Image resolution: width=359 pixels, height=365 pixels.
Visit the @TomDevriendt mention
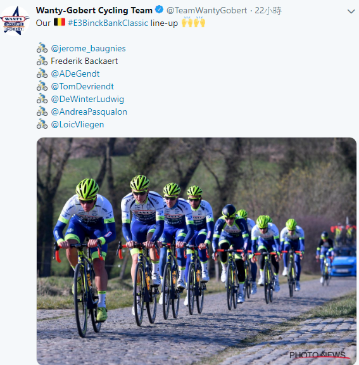pyautogui.click(x=82, y=86)
